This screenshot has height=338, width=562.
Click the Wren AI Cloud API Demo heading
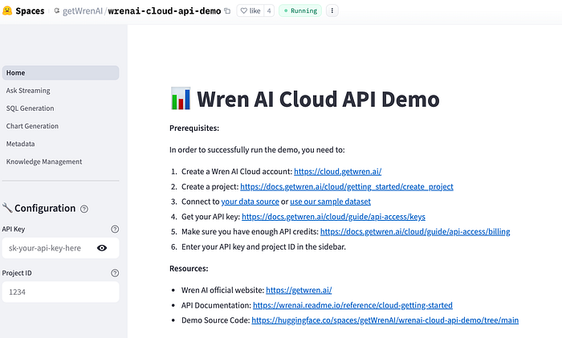[318, 100]
